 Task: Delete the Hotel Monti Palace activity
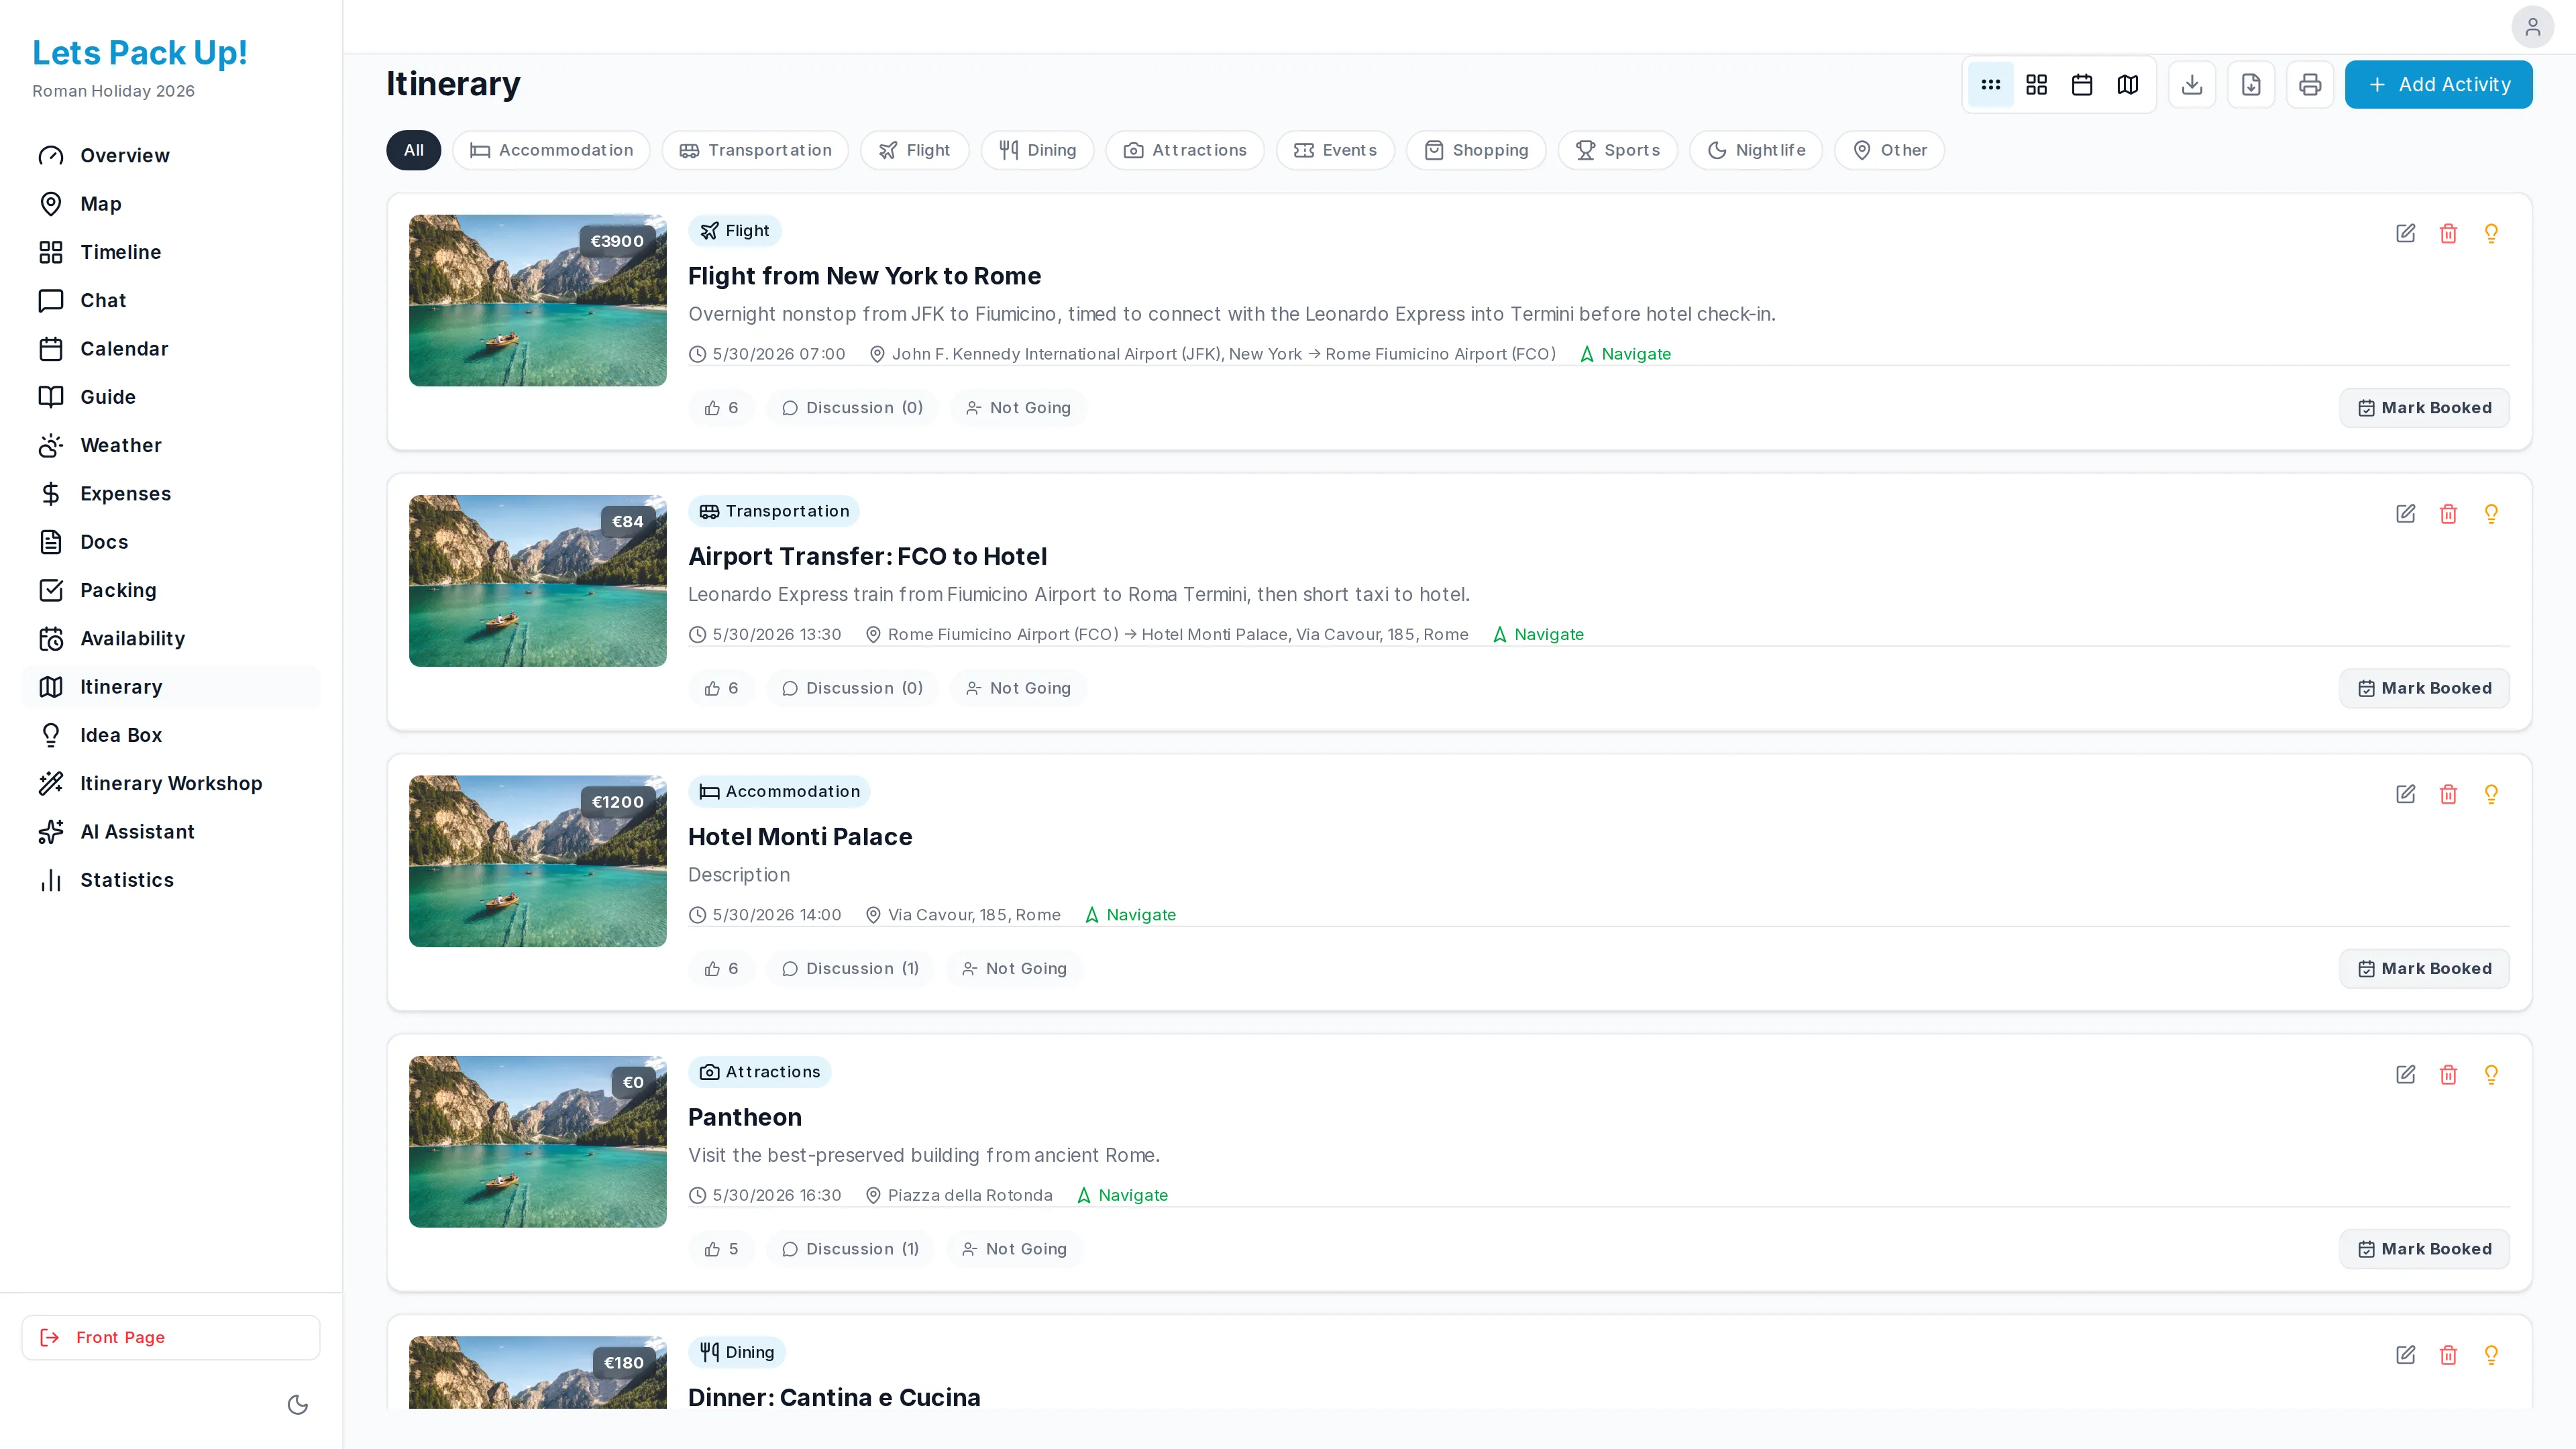tap(2448, 794)
